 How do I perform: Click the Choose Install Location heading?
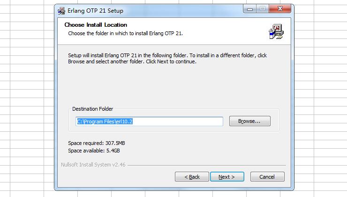point(96,25)
